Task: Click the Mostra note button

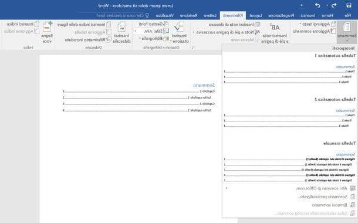Action: click(x=245, y=40)
